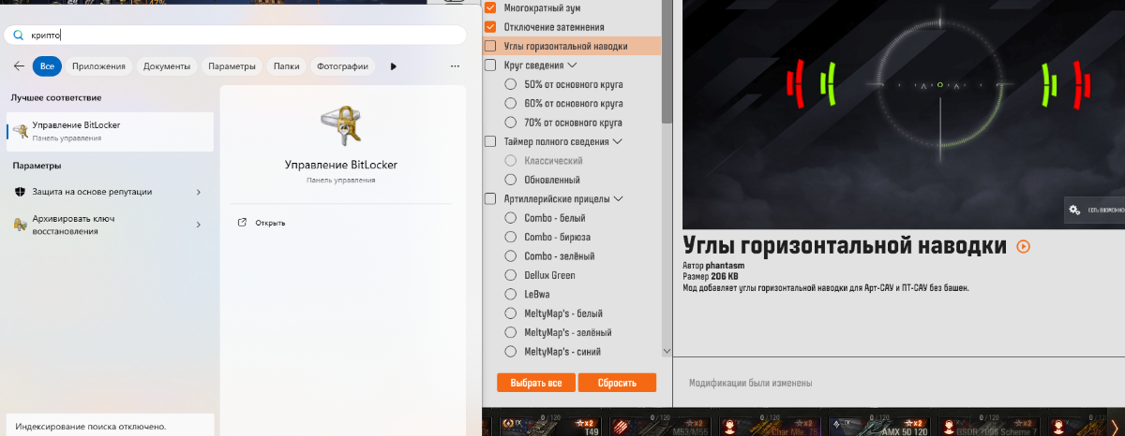
Task: Open Управление BitLocker best match result
Action: click(x=110, y=131)
